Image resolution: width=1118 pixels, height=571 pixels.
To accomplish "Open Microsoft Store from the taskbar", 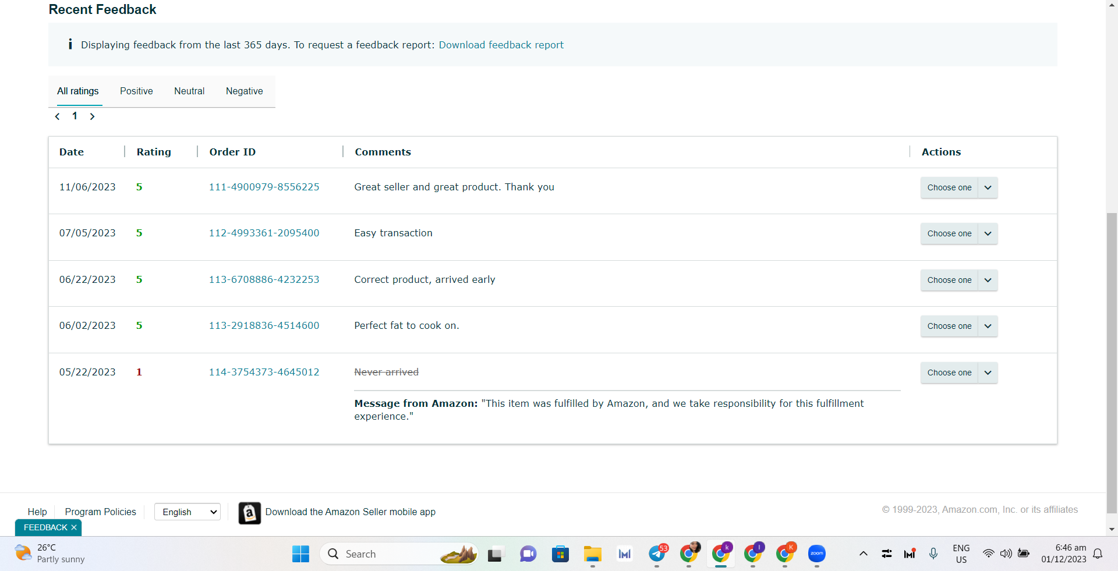I will pyautogui.click(x=560, y=554).
